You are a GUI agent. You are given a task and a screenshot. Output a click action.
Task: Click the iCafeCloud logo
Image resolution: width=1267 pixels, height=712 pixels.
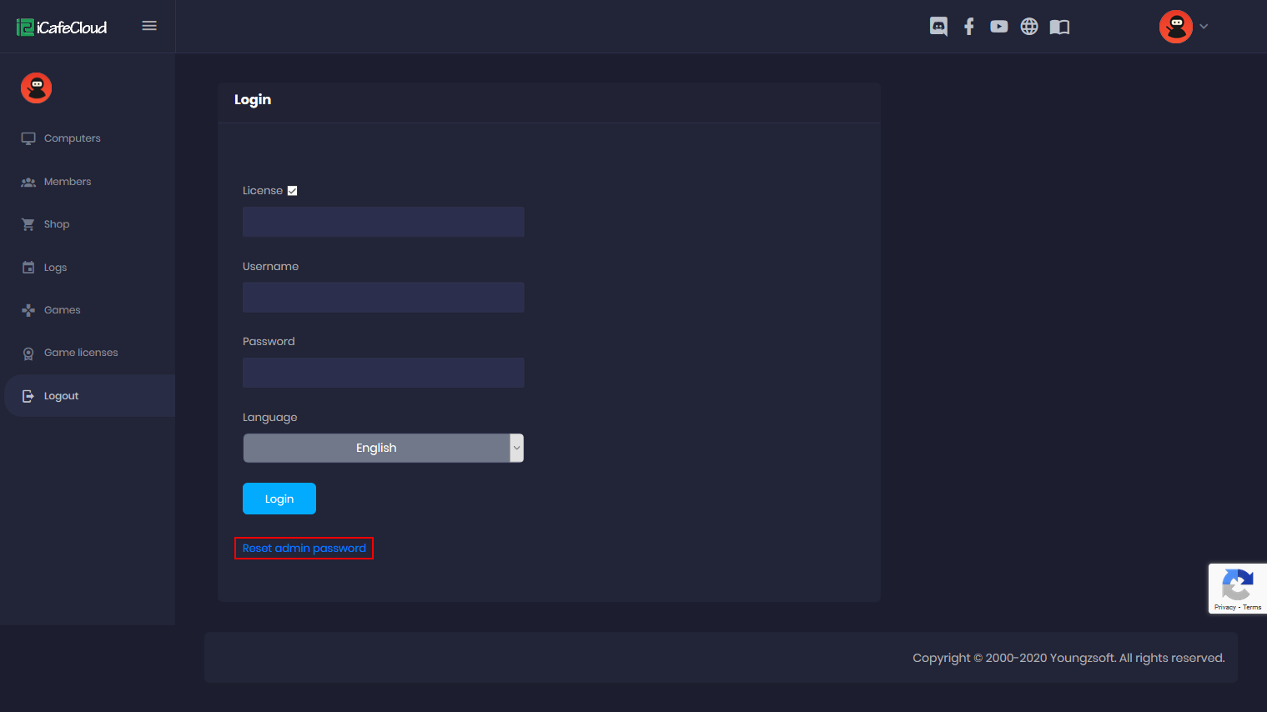tap(62, 28)
